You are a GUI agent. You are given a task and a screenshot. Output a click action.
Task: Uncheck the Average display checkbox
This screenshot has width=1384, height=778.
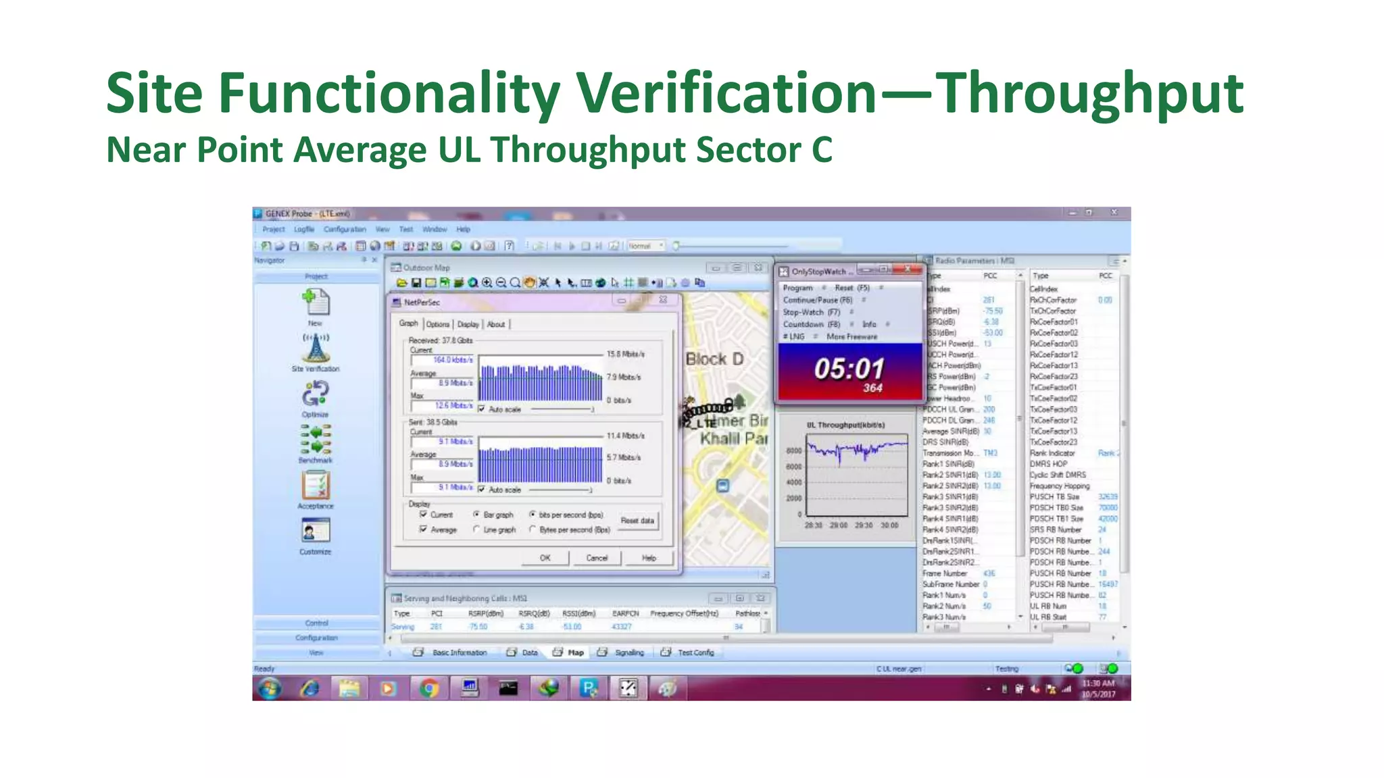coord(424,529)
